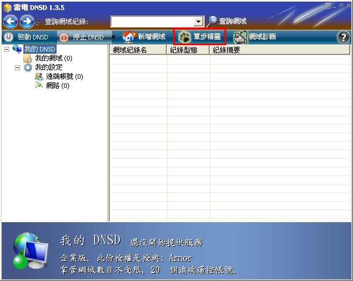Image resolution: width=353 pixels, height=281 pixels.
Task: Open the history dropdown beside forward arrow
Action: click(x=37, y=23)
